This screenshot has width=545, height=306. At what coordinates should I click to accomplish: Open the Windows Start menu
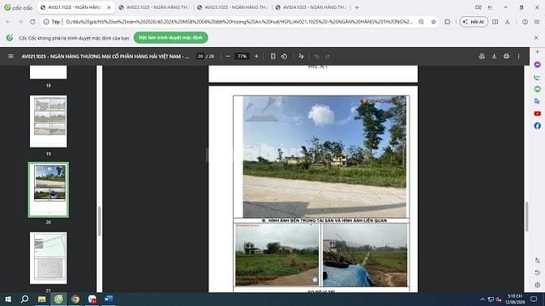(x=8, y=299)
